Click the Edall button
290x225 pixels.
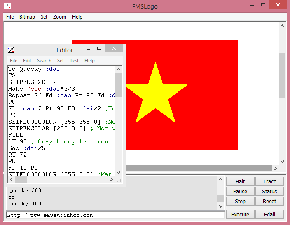(269, 214)
